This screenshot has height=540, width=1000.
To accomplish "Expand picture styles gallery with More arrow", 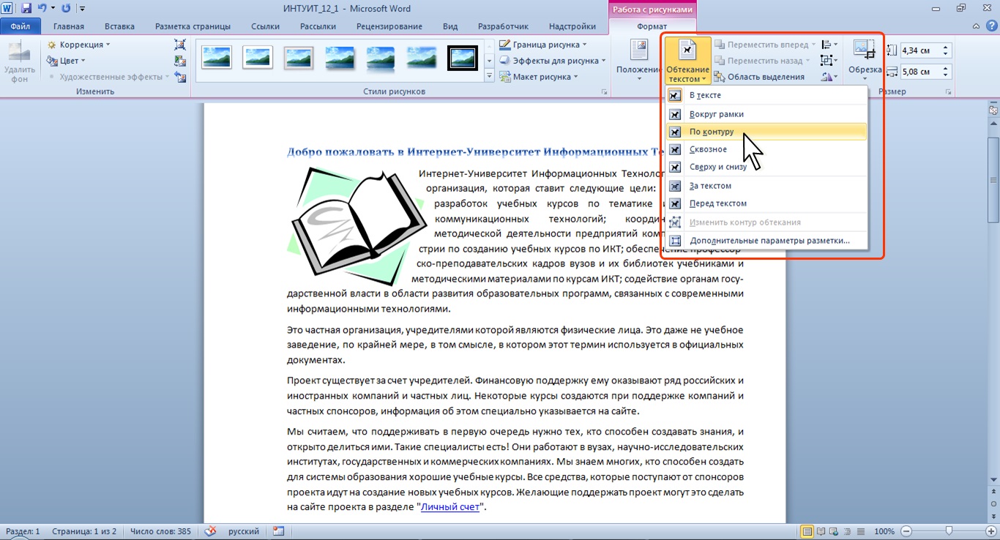I will click(489, 76).
